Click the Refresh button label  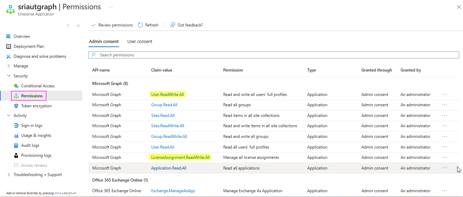(x=152, y=25)
